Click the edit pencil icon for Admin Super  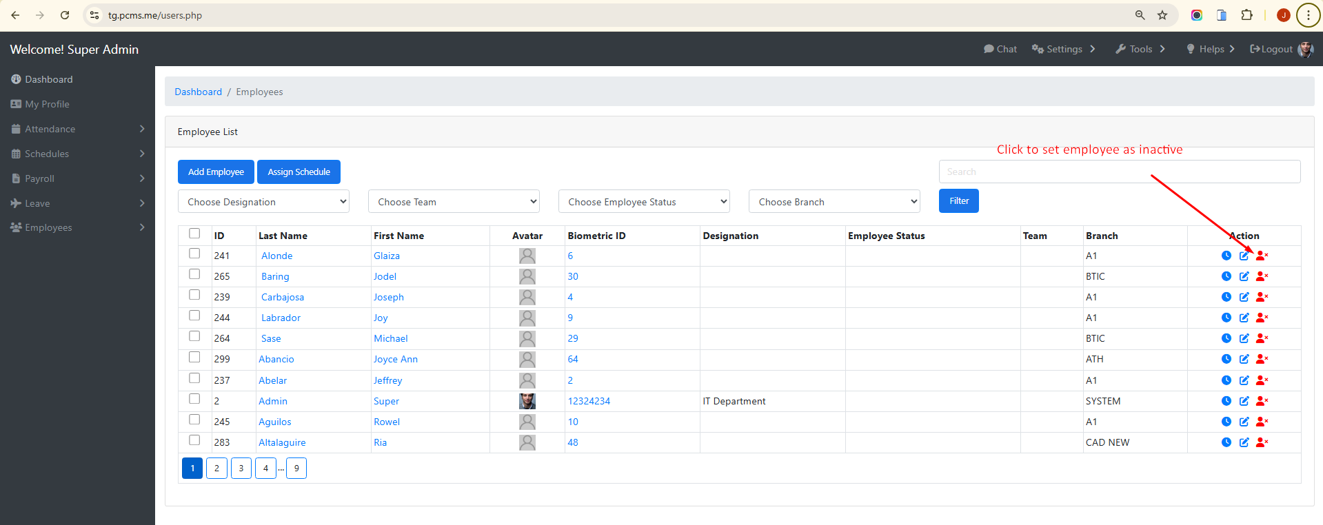[x=1244, y=401]
